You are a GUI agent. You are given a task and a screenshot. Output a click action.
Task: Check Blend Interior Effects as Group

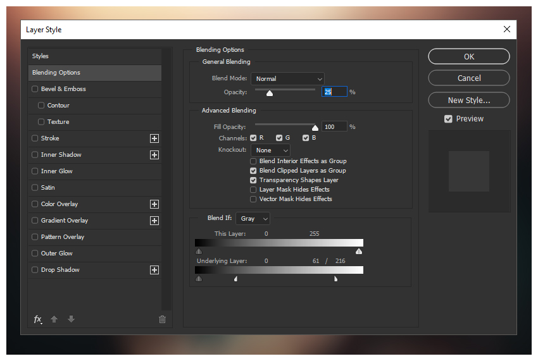pyautogui.click(x=253, y=161)
